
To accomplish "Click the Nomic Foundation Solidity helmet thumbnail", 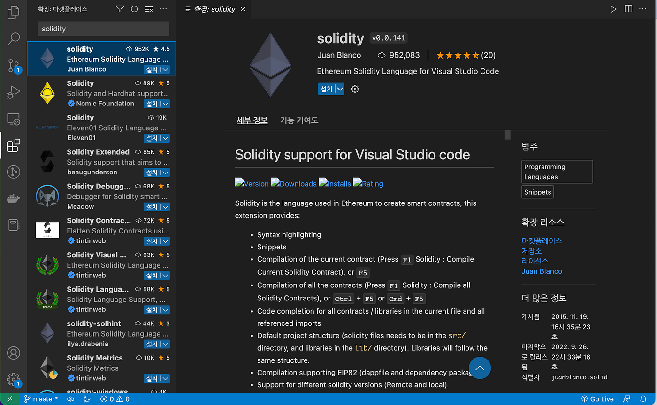I will tap(47, 93).
